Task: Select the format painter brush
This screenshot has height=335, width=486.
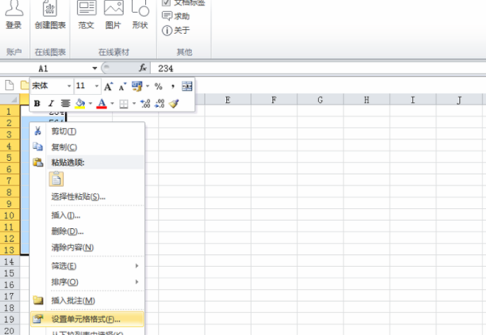Action: (x=174, y=104)
